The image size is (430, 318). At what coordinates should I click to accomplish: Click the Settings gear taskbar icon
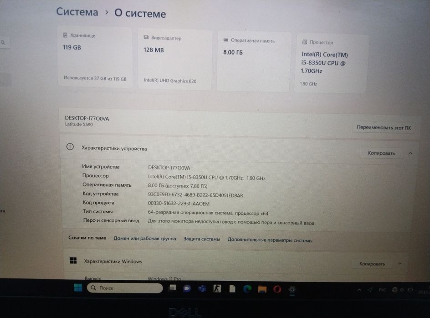point(292,289)
